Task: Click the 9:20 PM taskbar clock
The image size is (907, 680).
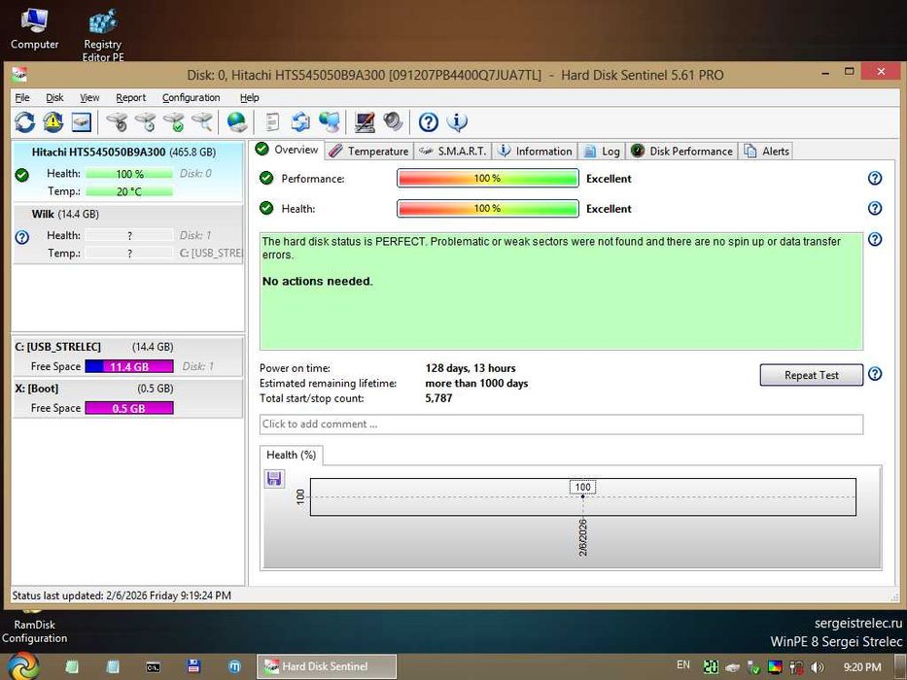Action: coord(862,667)
